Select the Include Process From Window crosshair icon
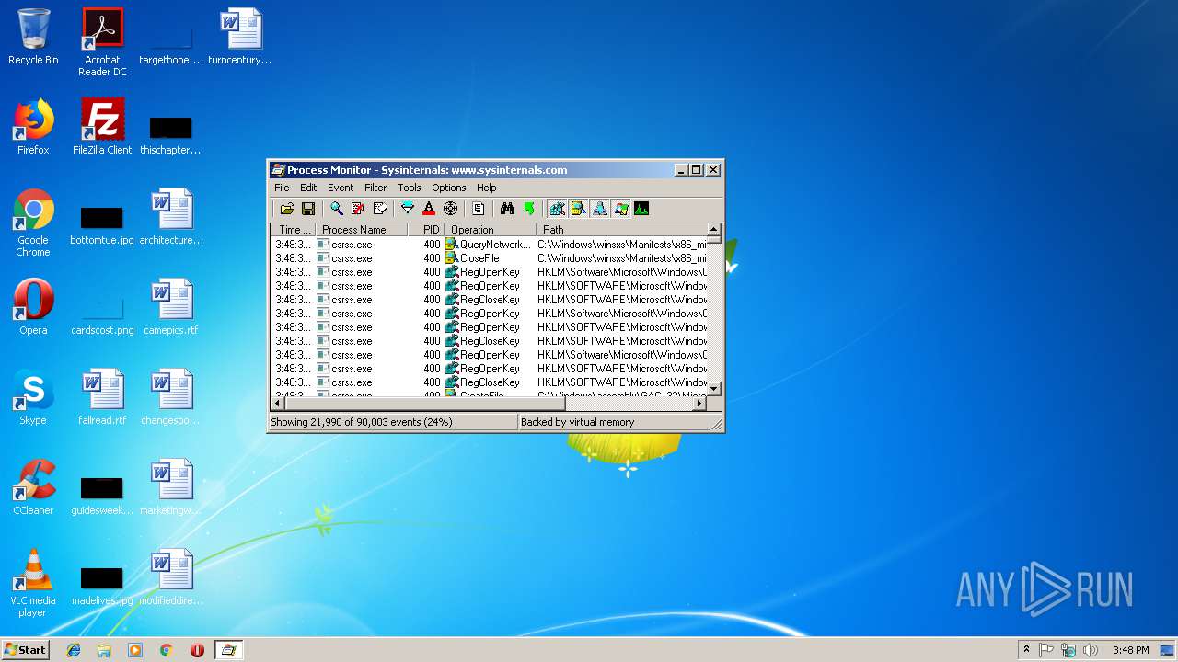 450,209
